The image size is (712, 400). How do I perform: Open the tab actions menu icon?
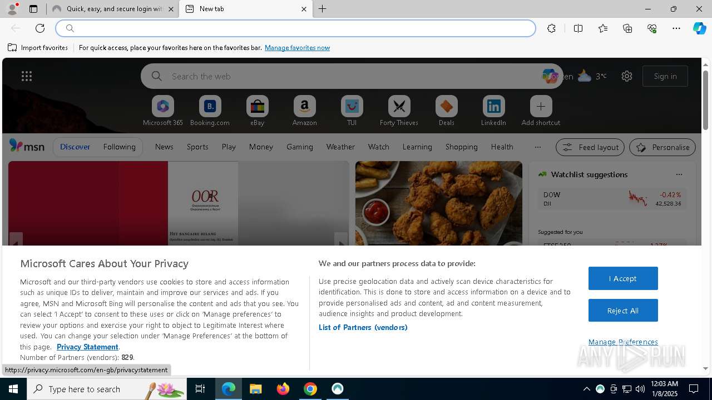[33, 9]
